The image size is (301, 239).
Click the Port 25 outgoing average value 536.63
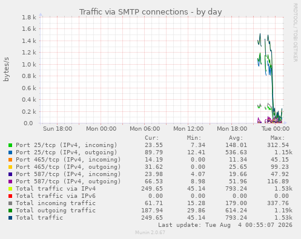(x=236, y=152)
